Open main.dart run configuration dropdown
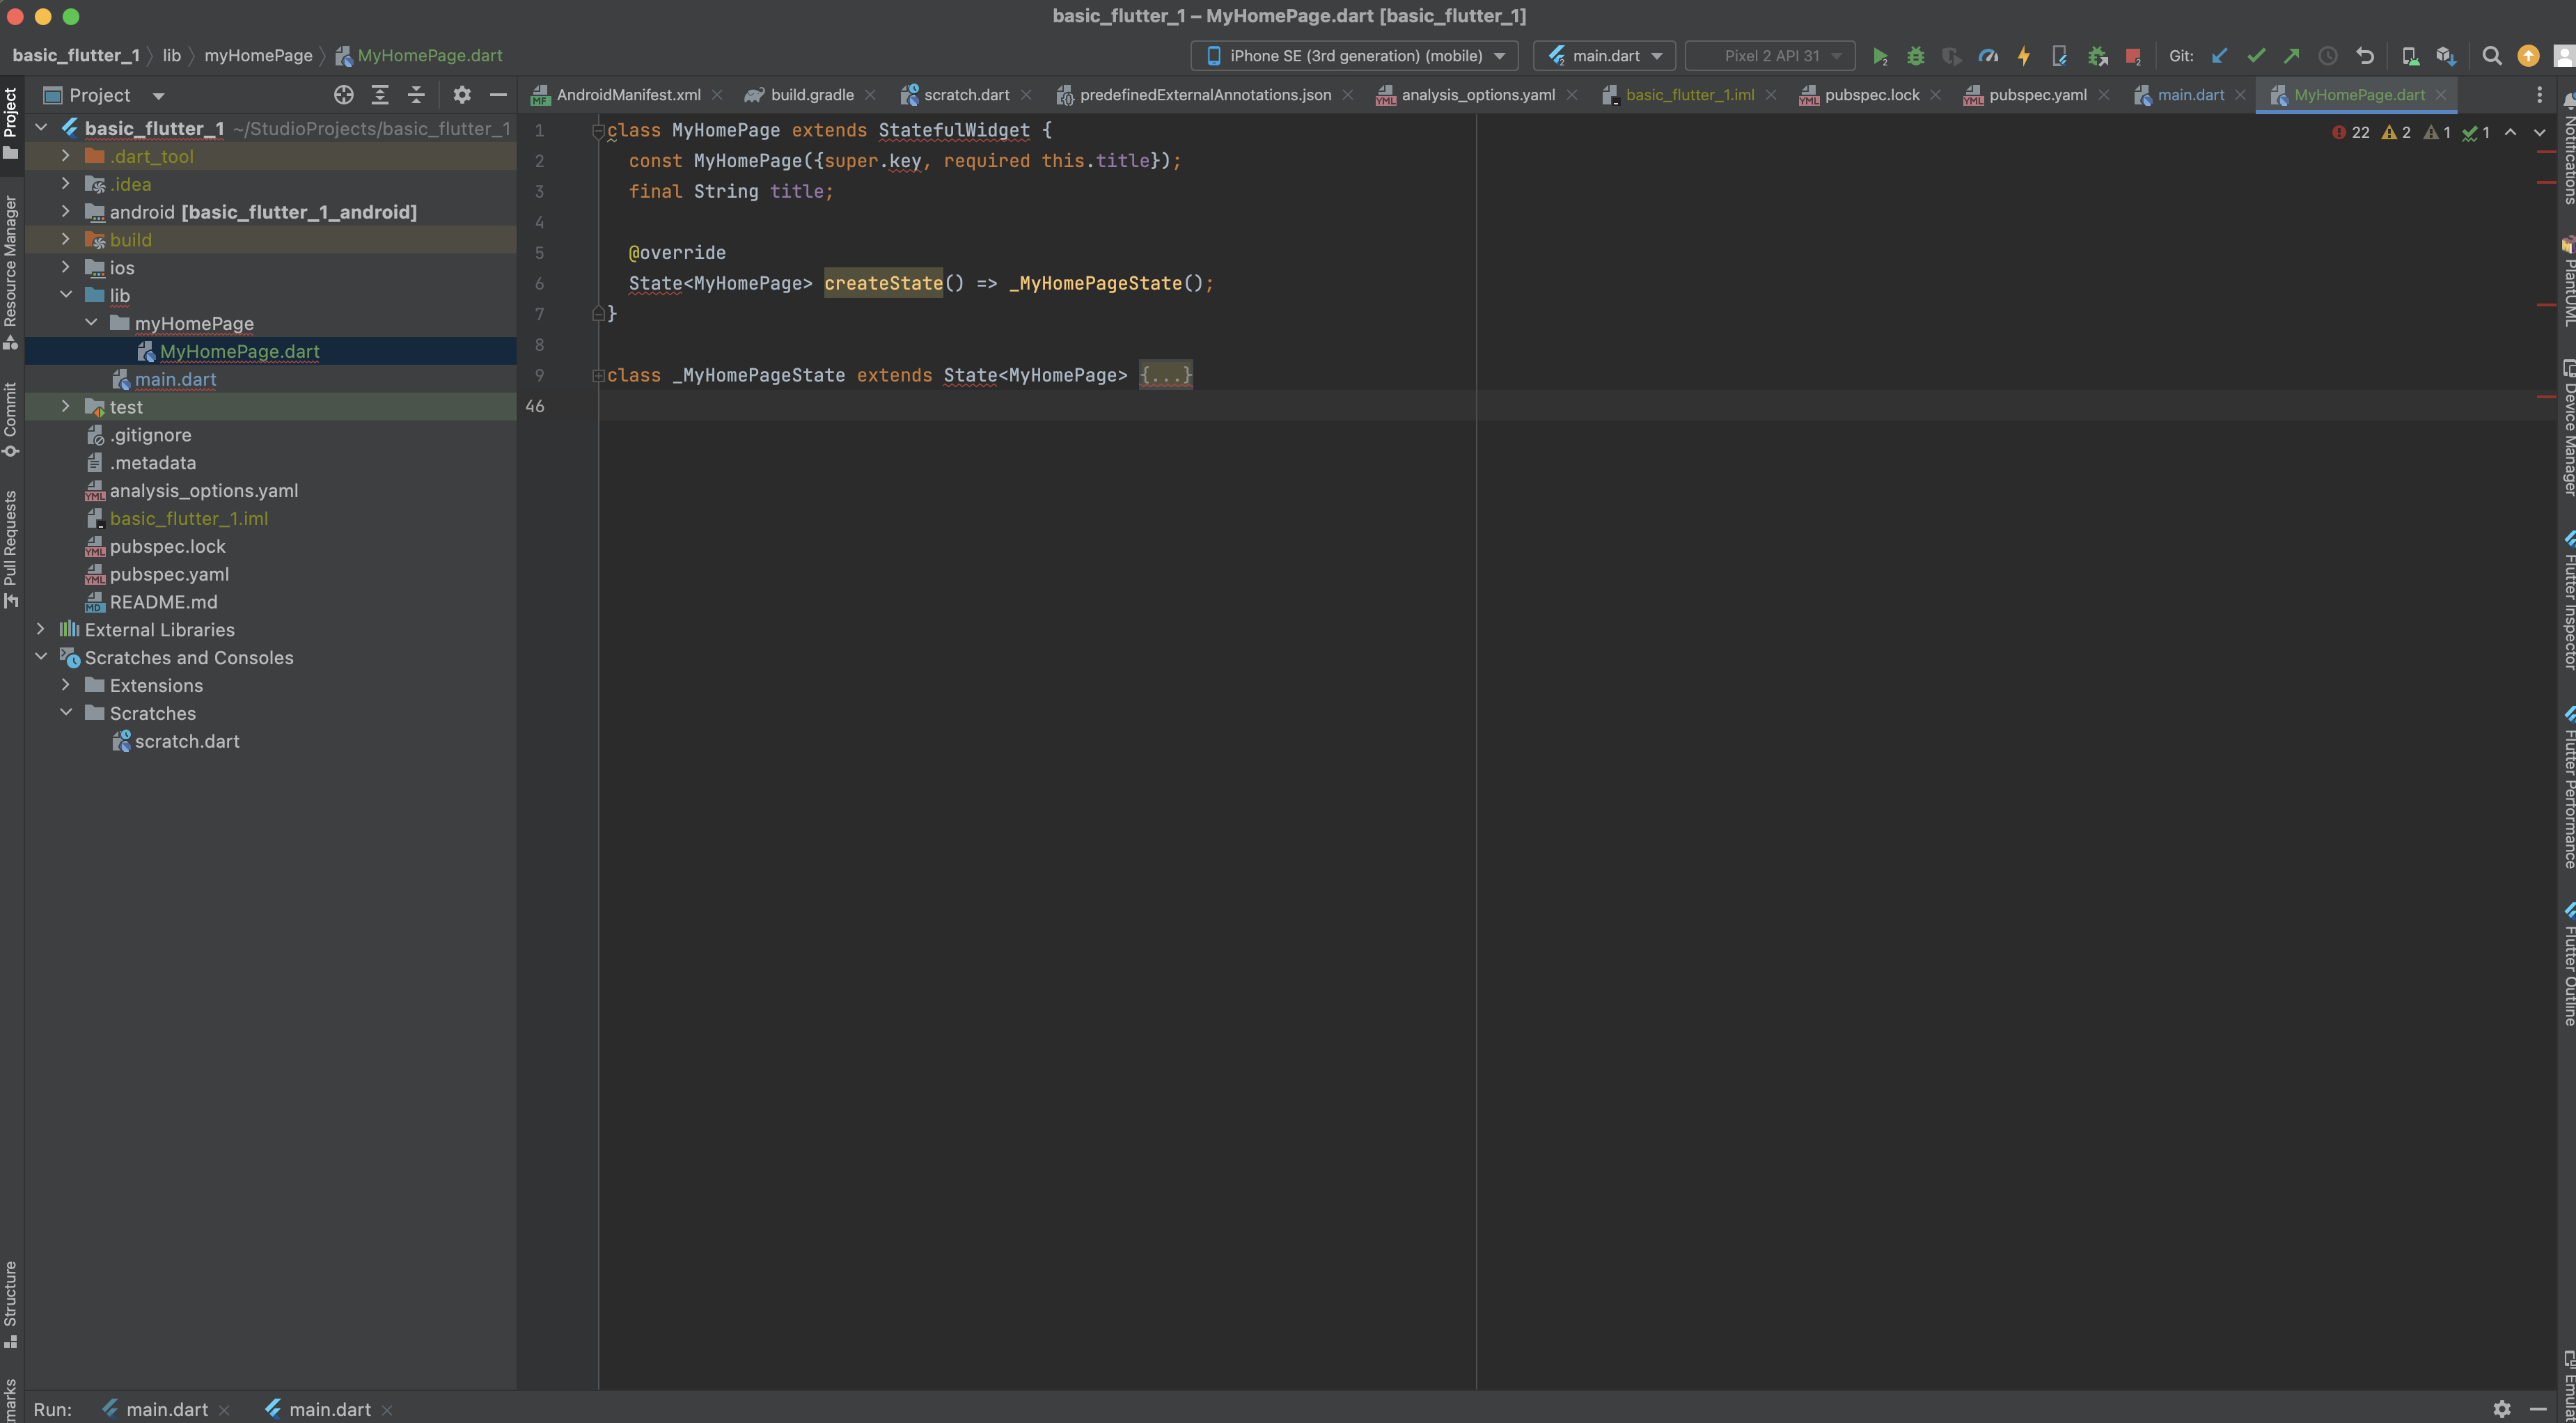The width and height of the screenshot is (2576, 1423). coord(1604,56)
